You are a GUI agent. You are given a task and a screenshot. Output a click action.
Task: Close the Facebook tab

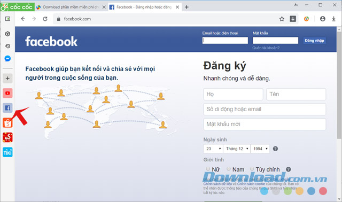[177, 7]
